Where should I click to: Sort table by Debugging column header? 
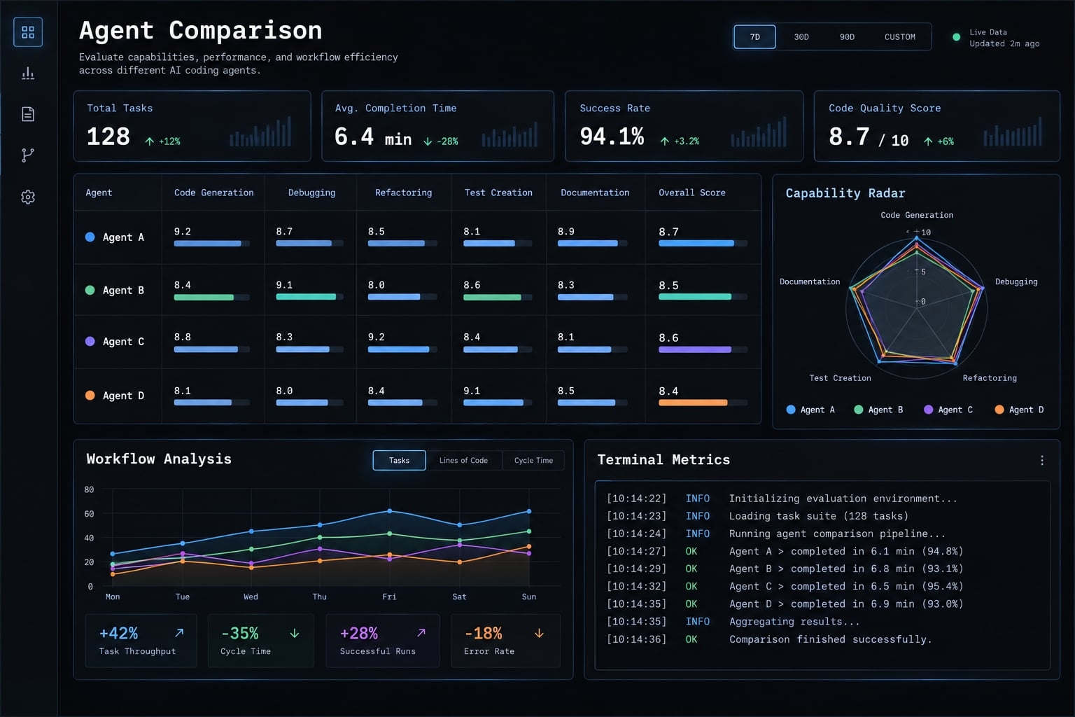[x=311, y=193]
